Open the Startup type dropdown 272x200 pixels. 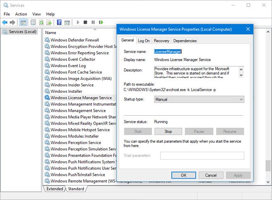(199, 99)
